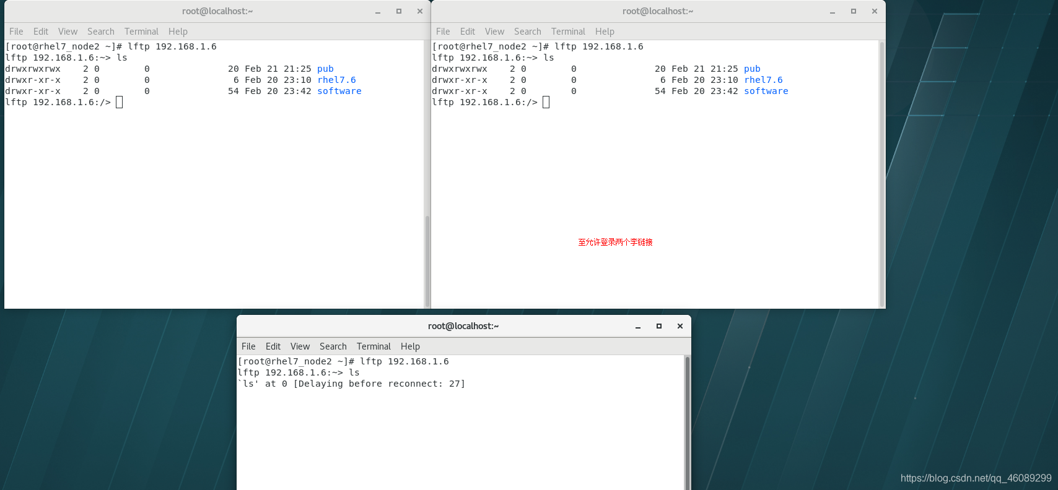
Task: Open File menu in bottom terminal window
Action: click(248, 346)
